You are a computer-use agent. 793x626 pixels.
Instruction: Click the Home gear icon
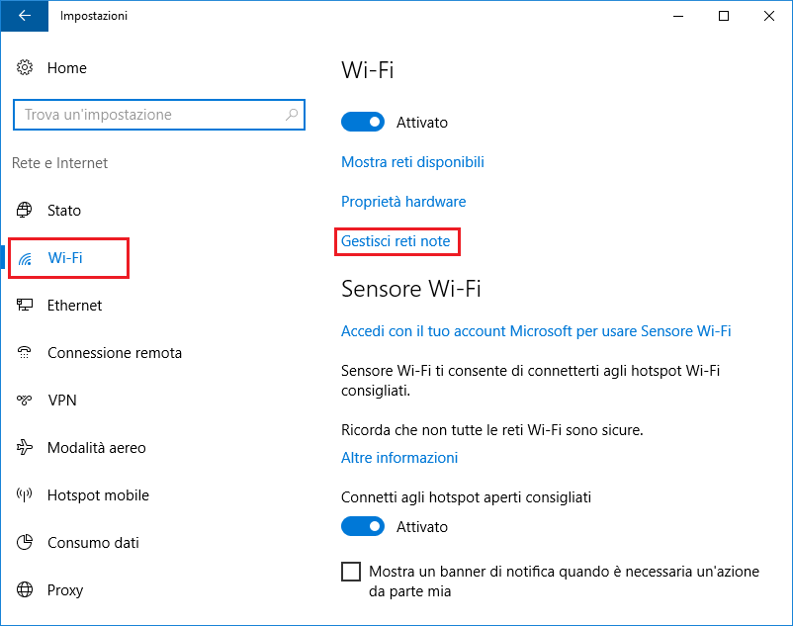24,67
